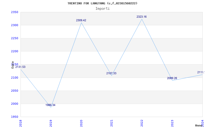Select the 2023 year axis label
Screen dimensions: 205x128
pos(172,123)
